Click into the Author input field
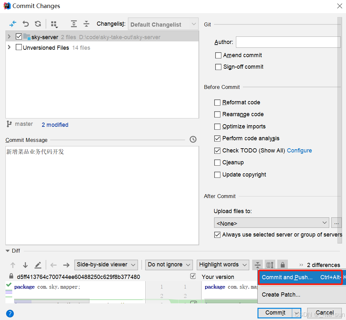Screen dimensions: 346x320 288,42
